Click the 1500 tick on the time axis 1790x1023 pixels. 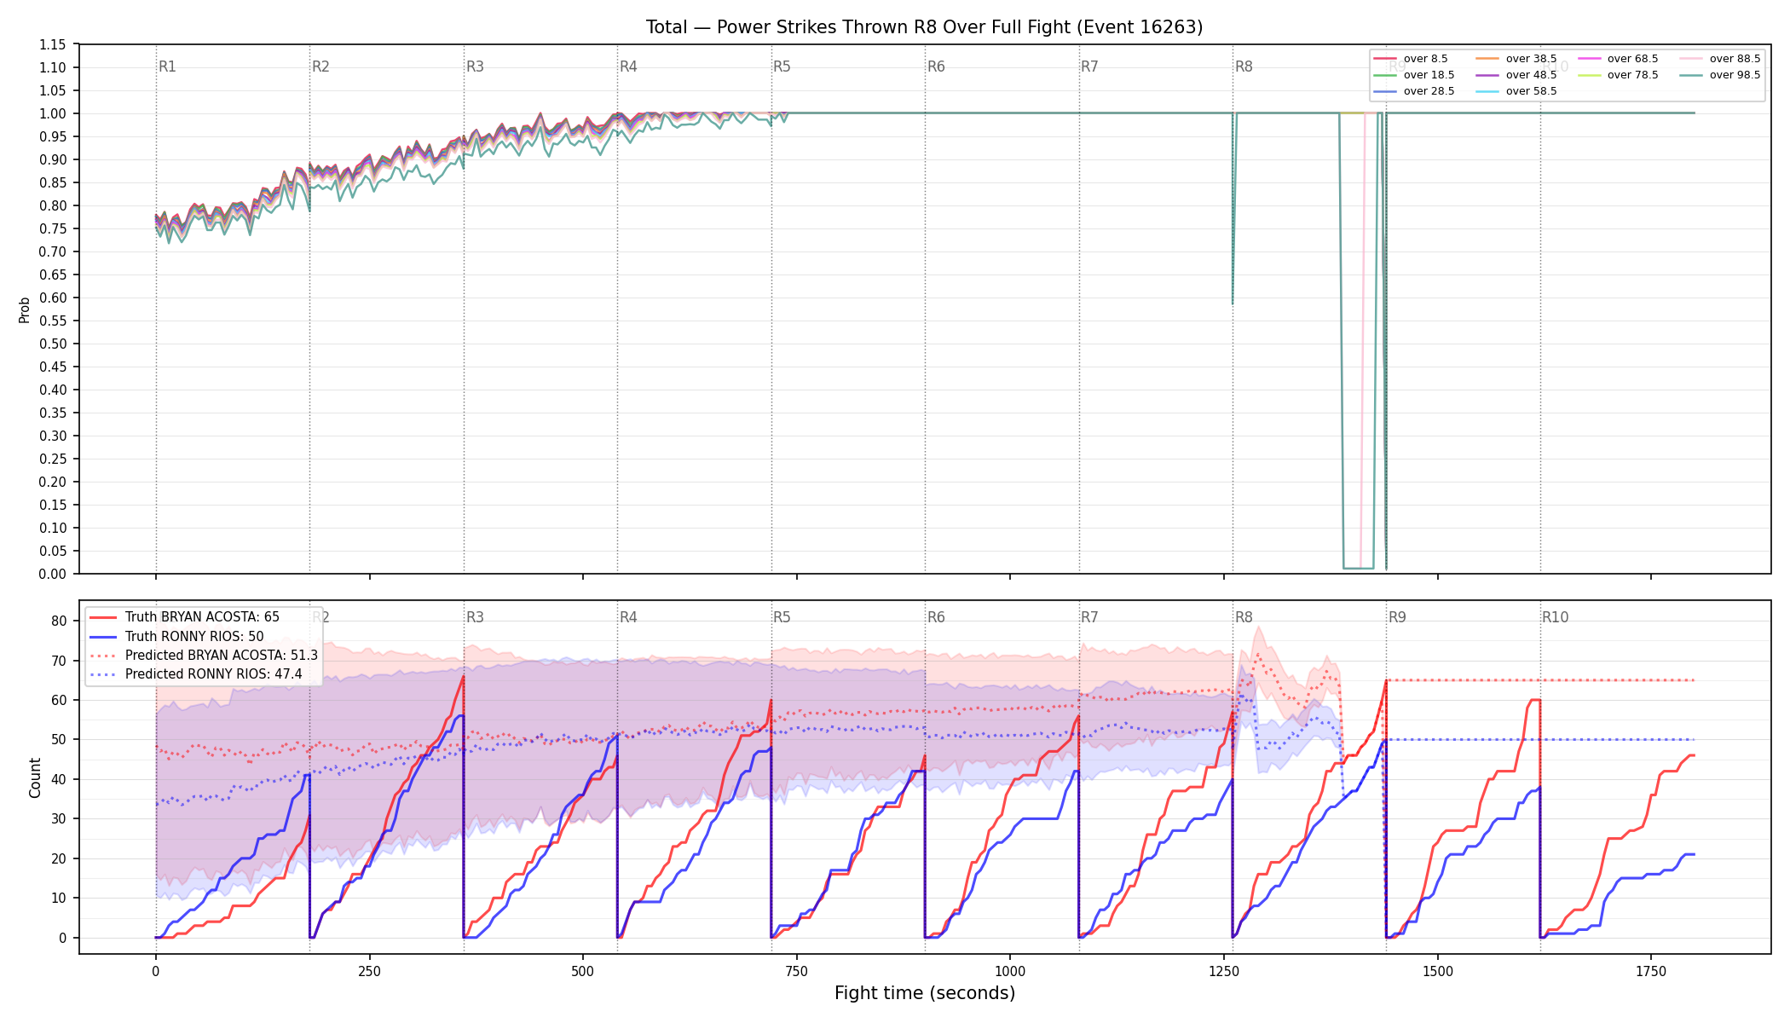point(1438,971)
